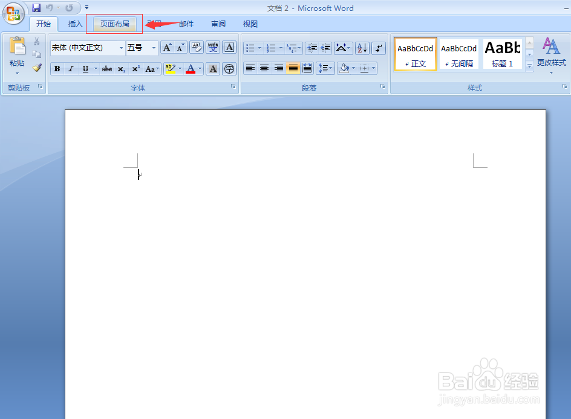The width and height of the screenshot is (571, 419).
Task: Click the 更改样式 button
Action: (551, 56)
